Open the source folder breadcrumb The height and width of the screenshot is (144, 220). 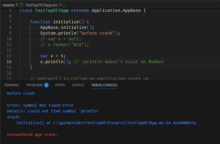8,5
